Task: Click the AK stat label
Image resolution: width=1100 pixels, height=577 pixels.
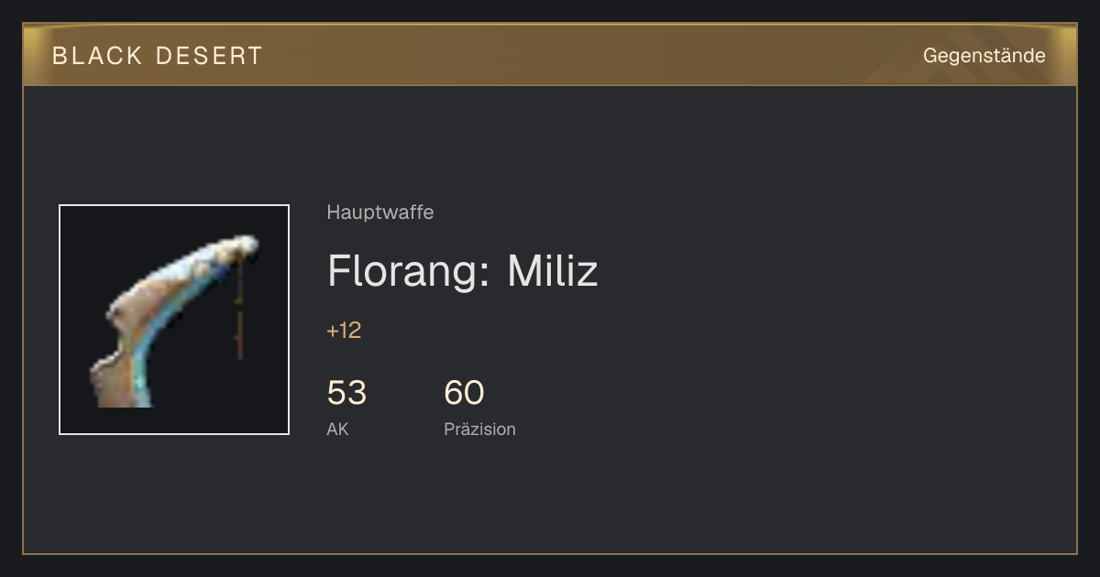Action: pyautogui.click(x=337, y=429)
